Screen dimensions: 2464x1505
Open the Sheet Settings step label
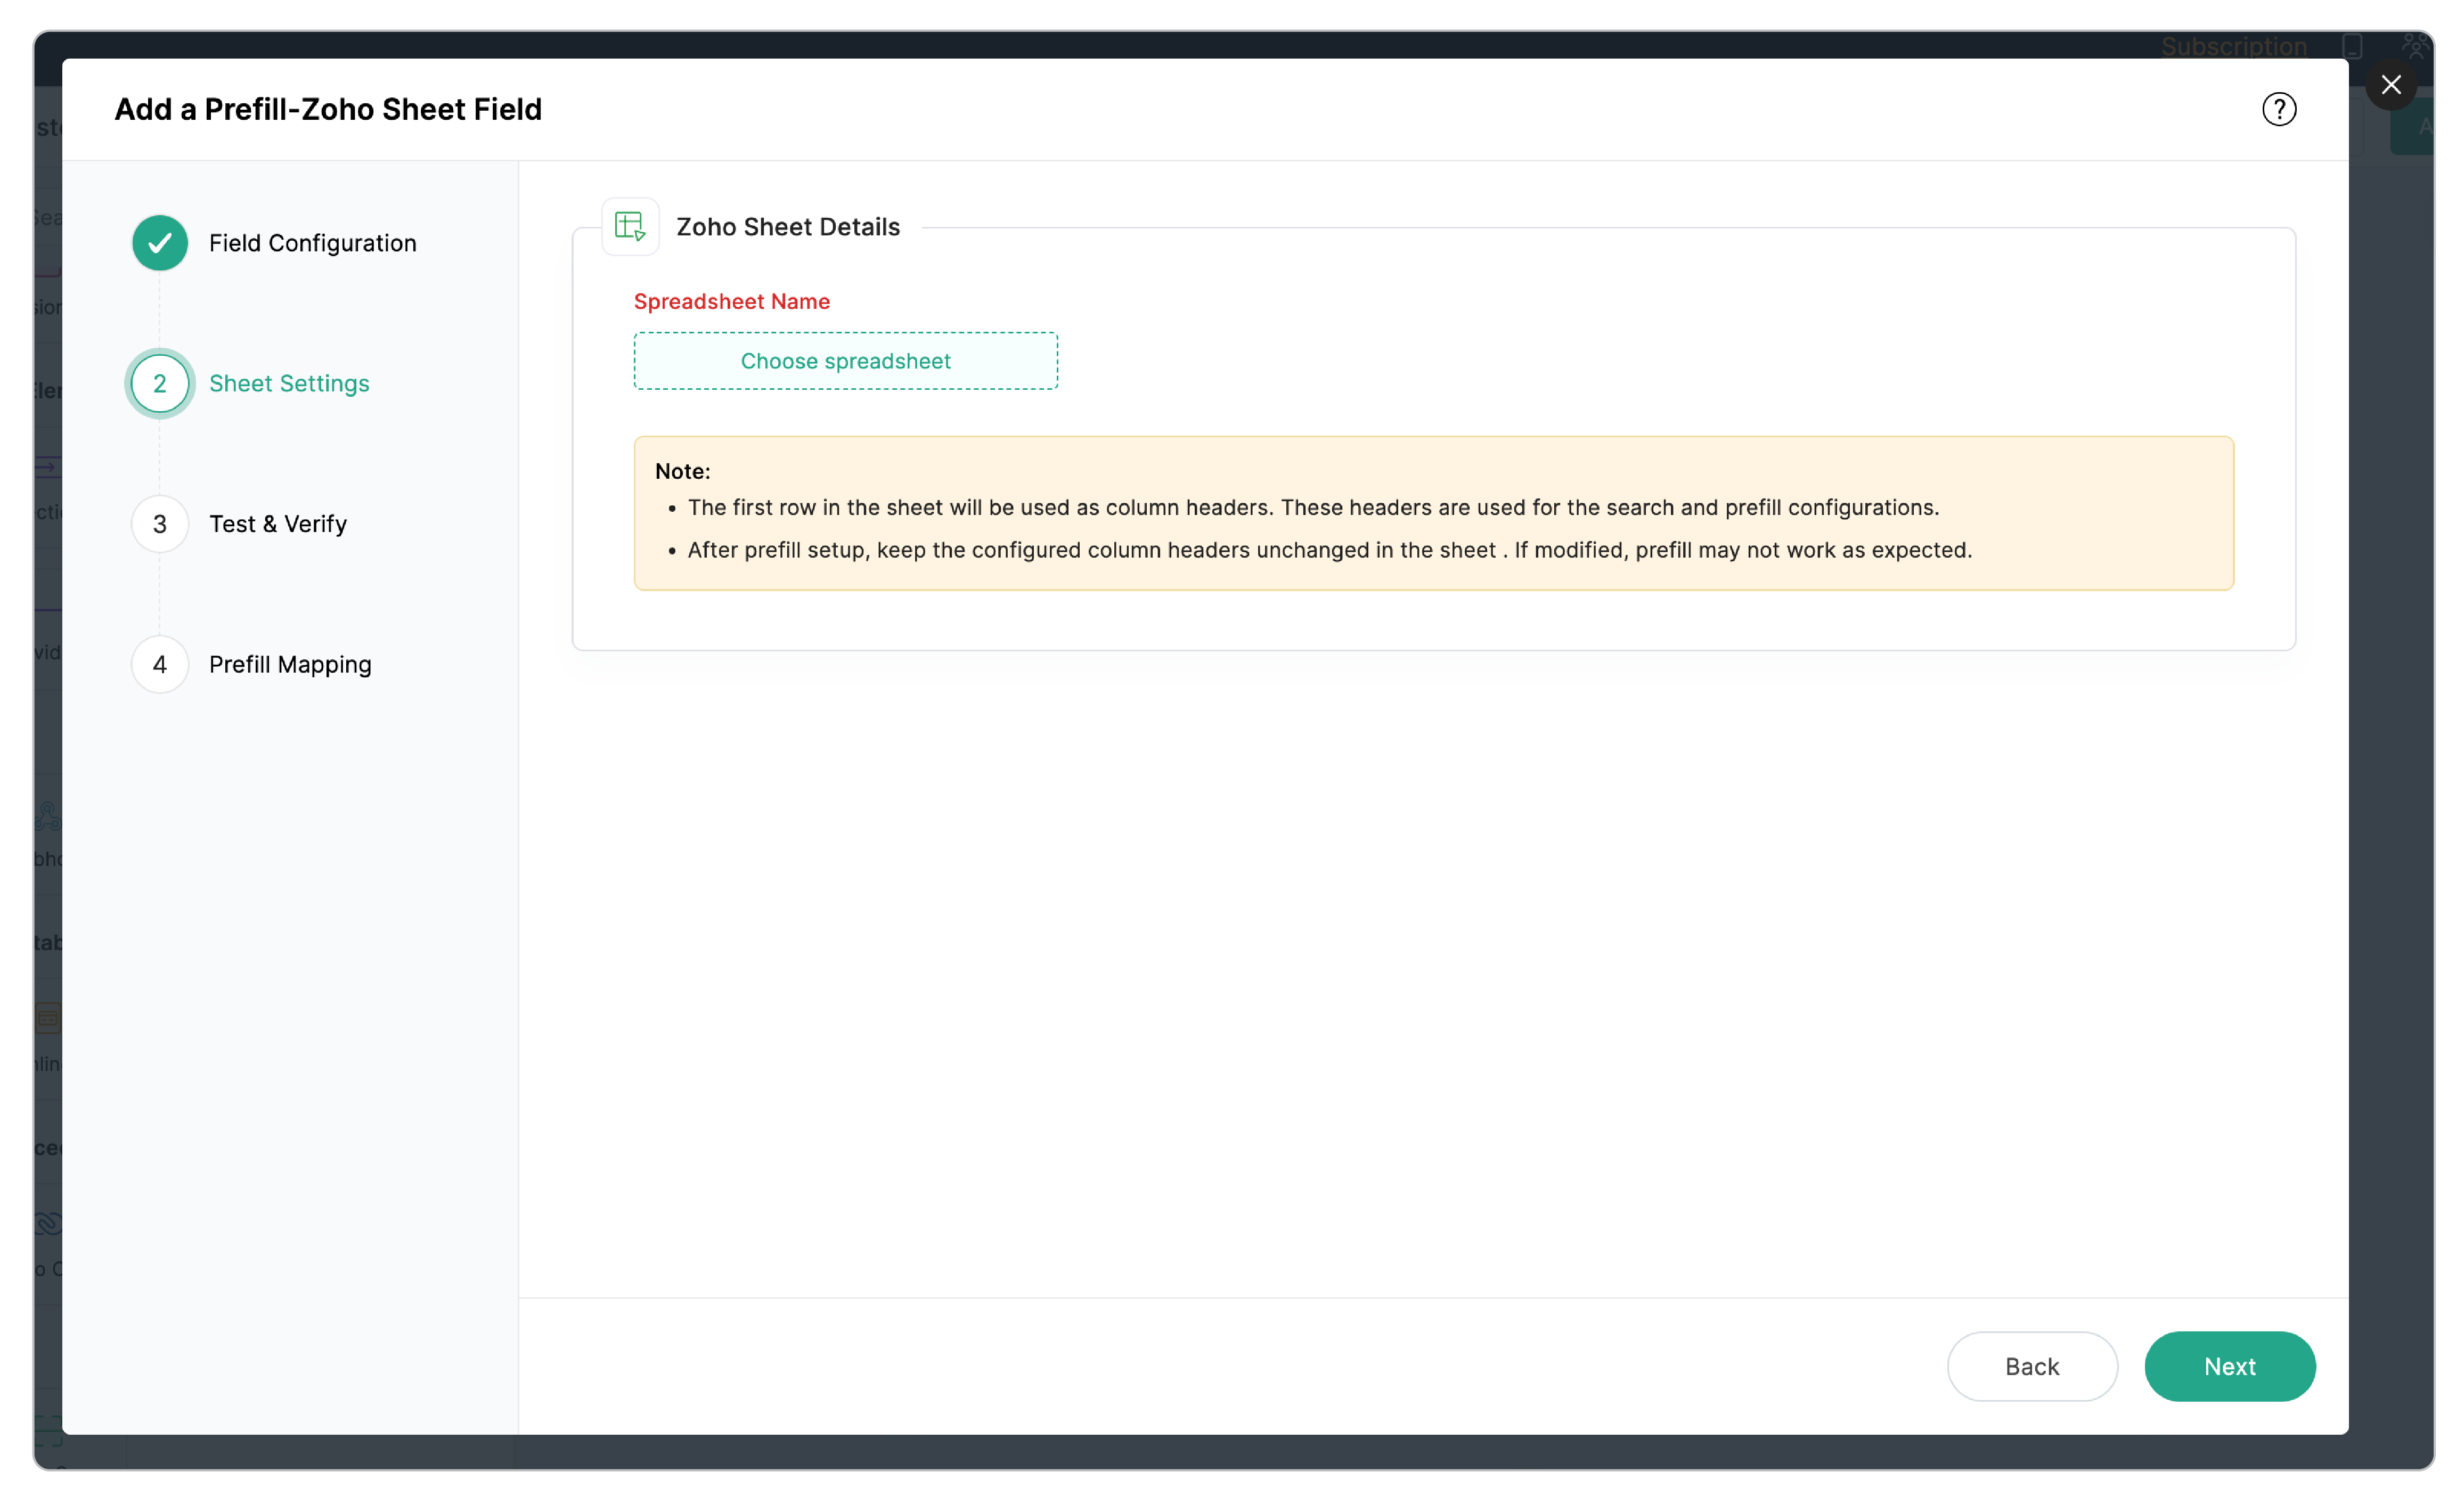289,384
